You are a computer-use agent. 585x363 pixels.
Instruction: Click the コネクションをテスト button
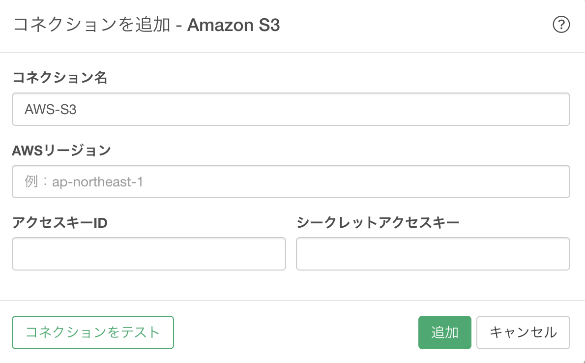[93, 333]
